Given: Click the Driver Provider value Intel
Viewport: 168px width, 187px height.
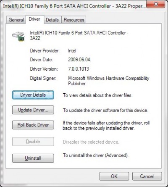Looking at the screenshot, I should 72,51.
